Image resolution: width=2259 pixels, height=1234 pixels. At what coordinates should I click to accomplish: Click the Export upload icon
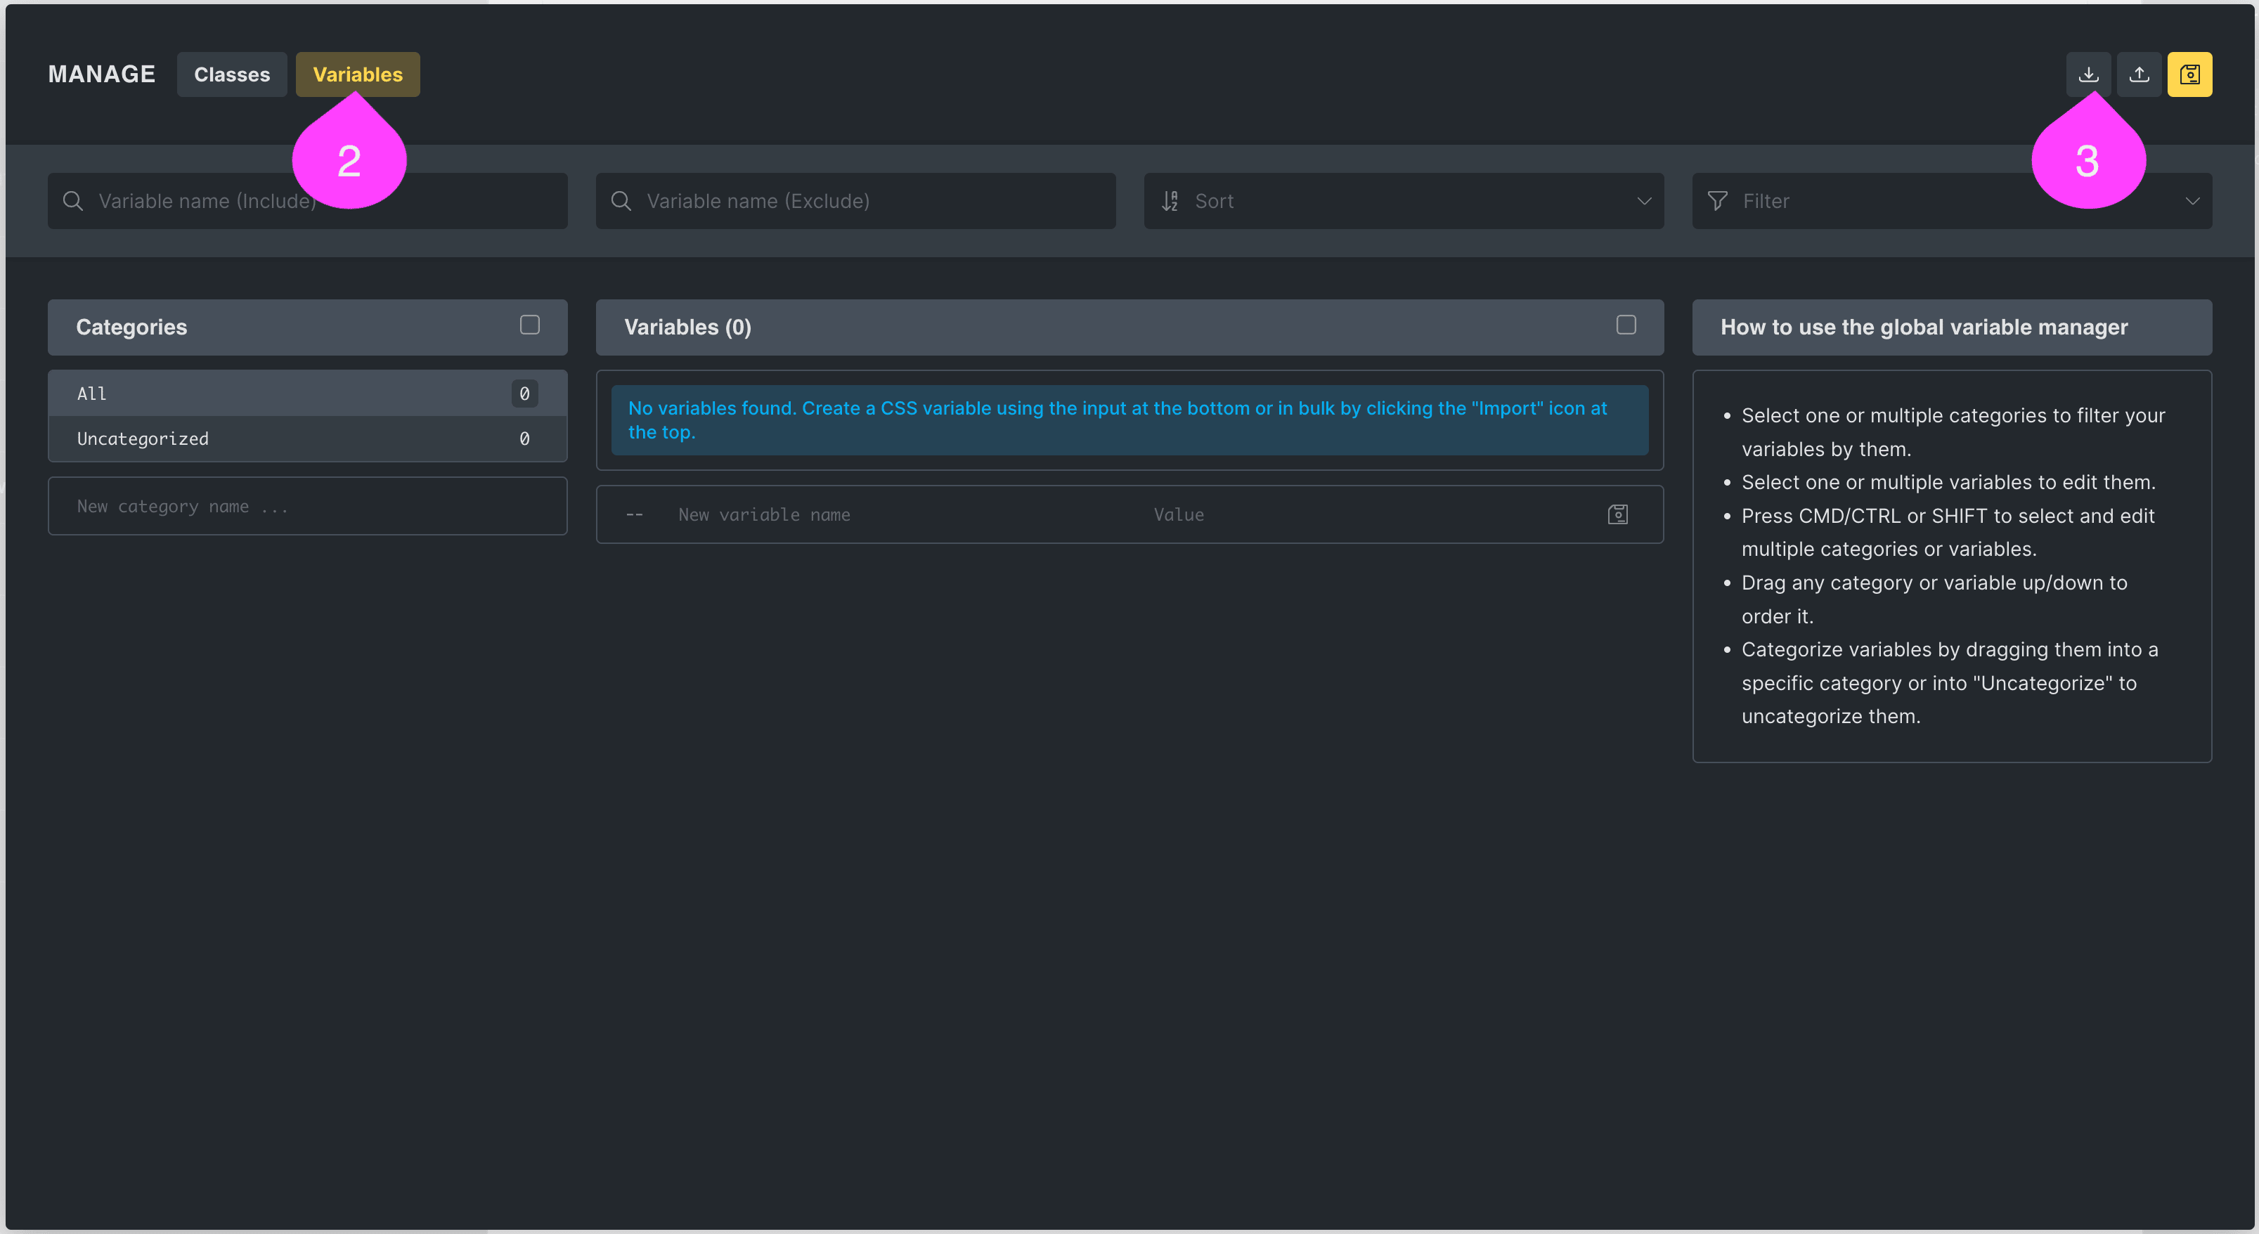point(2139,74)
